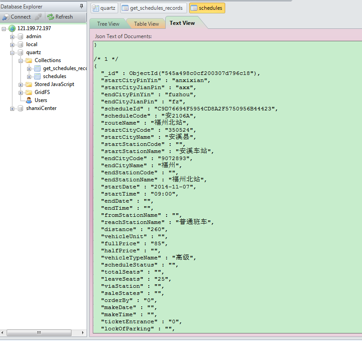Click the Refresh button
The height and width of the screenshot is (341, 362).
click(x=60, y=17)
